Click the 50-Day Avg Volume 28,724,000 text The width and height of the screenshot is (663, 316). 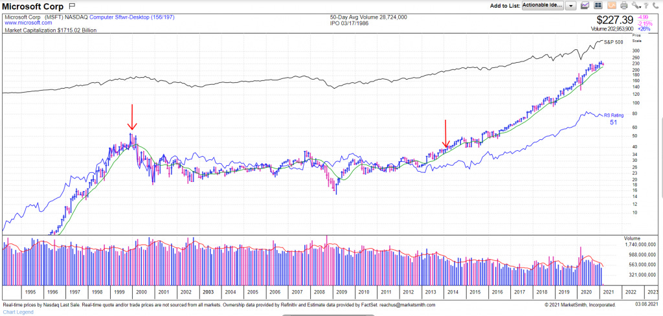368,17
